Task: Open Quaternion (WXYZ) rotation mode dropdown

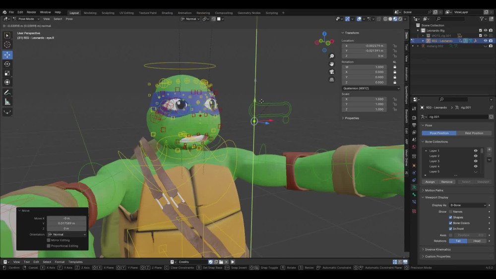Action: [x=371, y=89]
